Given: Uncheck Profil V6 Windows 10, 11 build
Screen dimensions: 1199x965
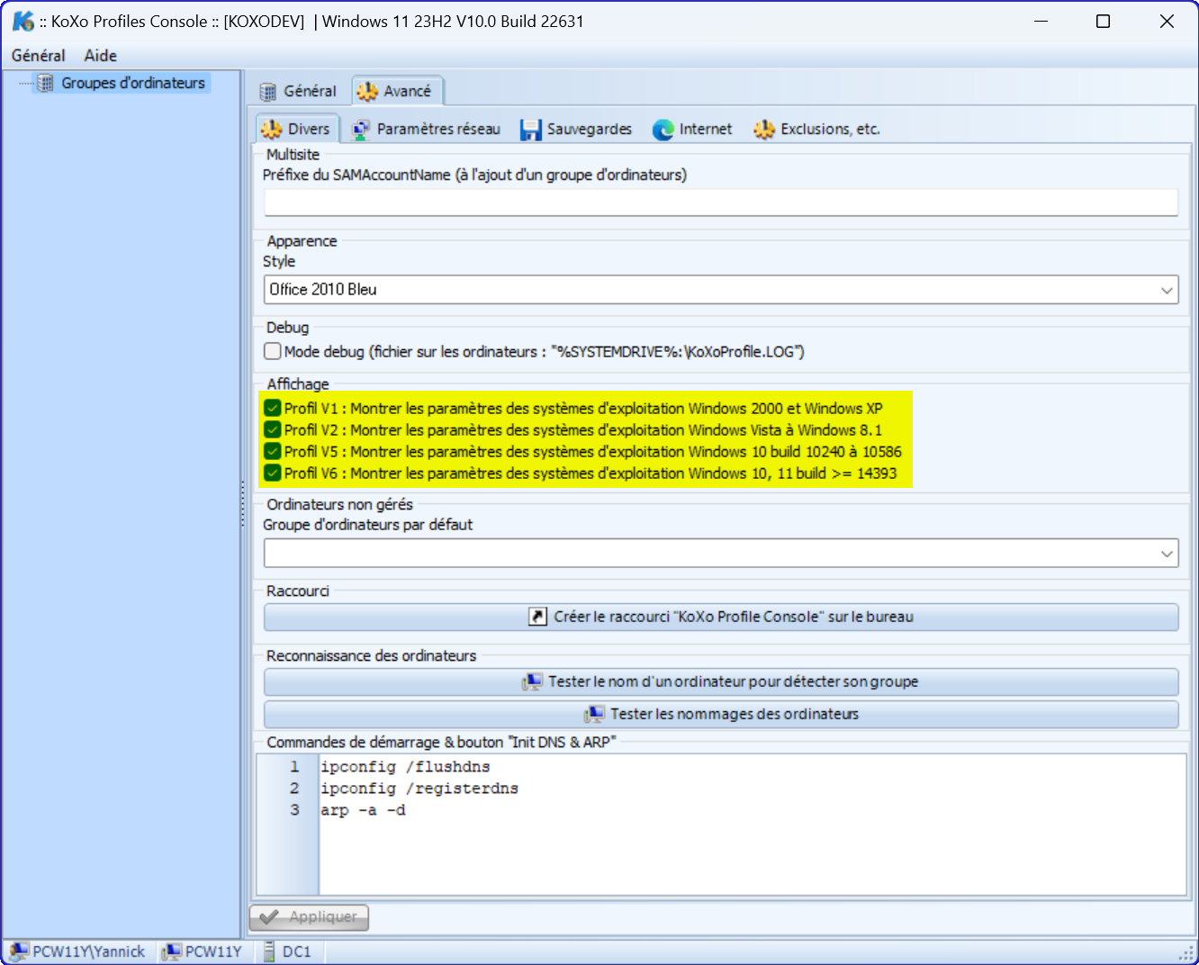Looking at the screenshot, I should (x=273, y=473).
